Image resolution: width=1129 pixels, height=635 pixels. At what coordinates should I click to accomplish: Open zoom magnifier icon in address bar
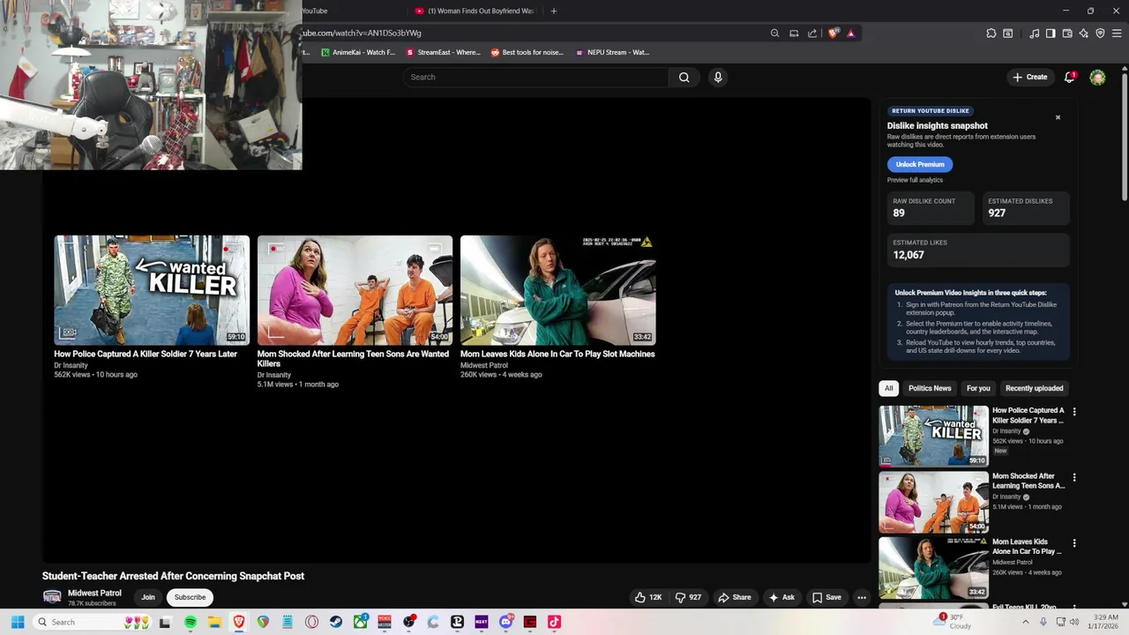[774, 34]
